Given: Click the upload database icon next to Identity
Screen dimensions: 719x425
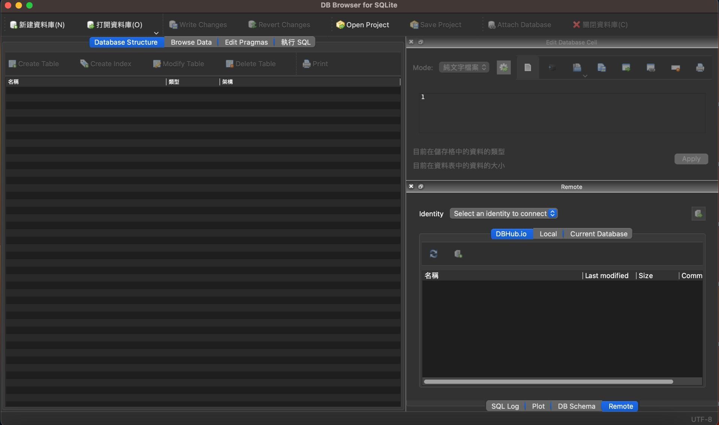Looking at the screenshot, I should [698, 213].
